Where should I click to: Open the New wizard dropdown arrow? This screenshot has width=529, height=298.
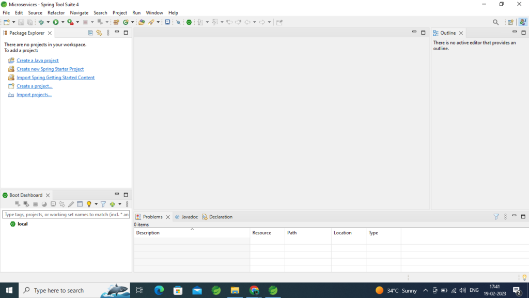coord(13,22)
